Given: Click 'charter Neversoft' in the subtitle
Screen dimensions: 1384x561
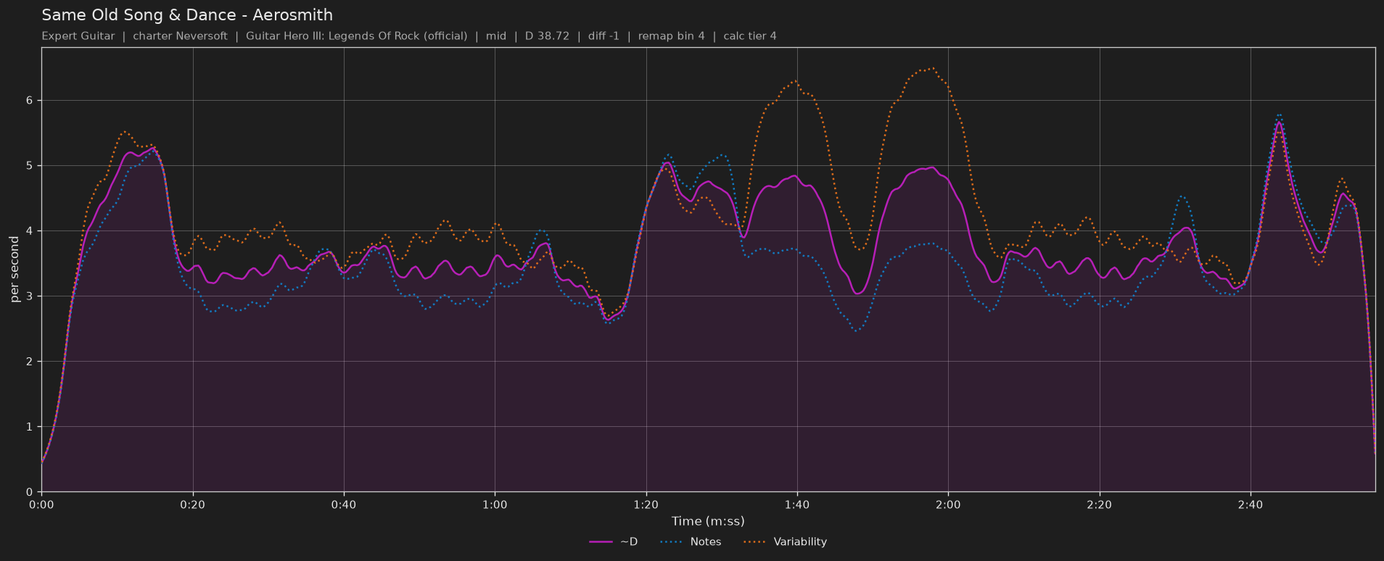Looking at the screenshot, I should pos(180,36).
